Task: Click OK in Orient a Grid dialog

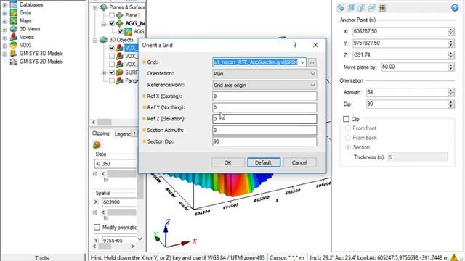Action: [x=227, y=162]
